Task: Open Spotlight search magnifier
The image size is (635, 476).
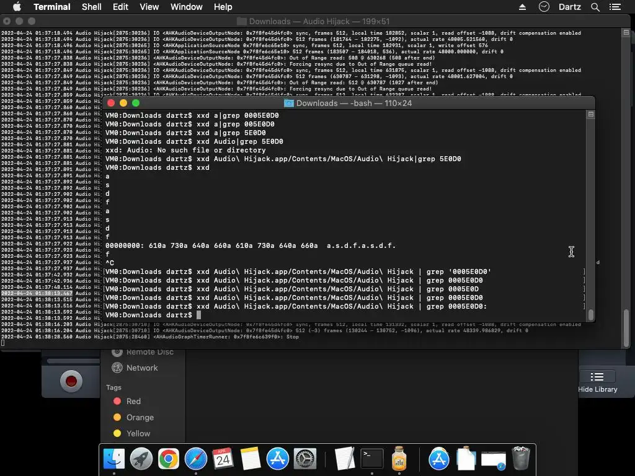Action: (x=595, y=7)
